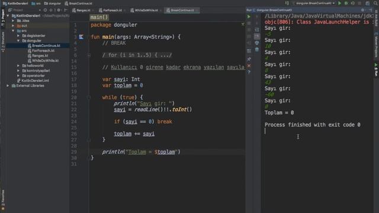Expand the .idea folder

[x=13, y=21]
